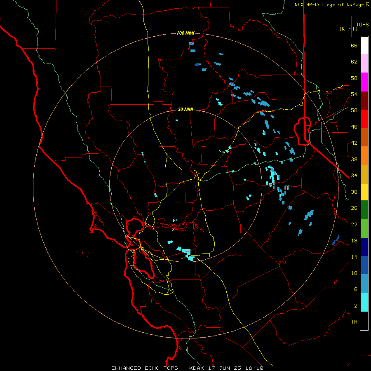Click the magenta legend swatch
The width and height of the screenshot is (371, 371).
click(364, 82)
